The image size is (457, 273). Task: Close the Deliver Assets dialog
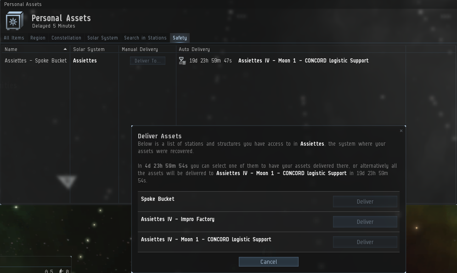coord(401,131)
